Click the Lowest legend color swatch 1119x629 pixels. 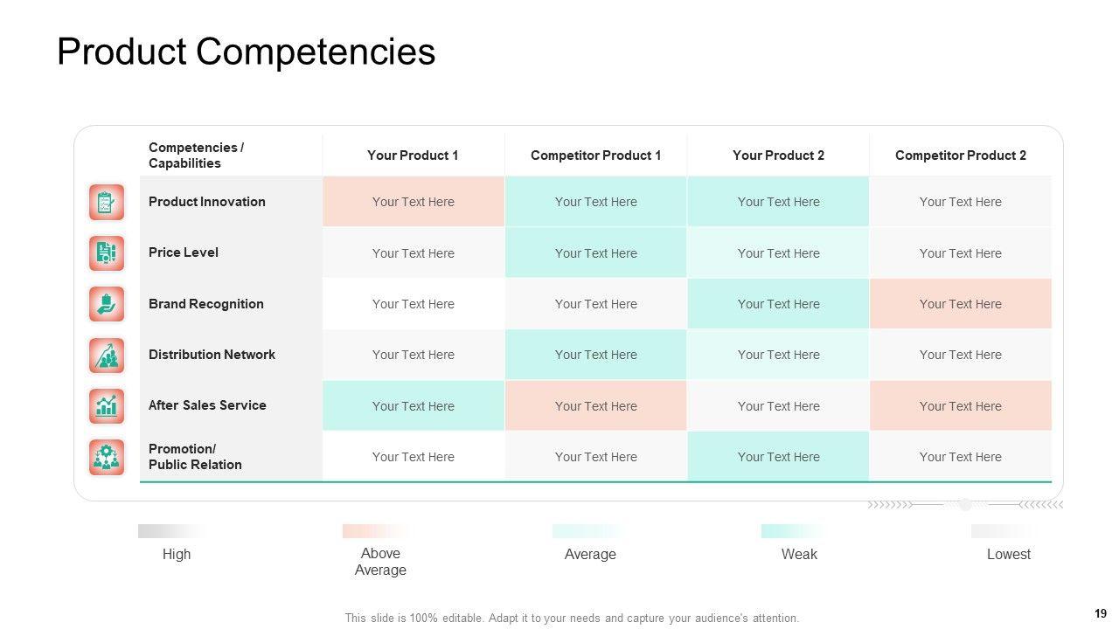pos(1004,531)
